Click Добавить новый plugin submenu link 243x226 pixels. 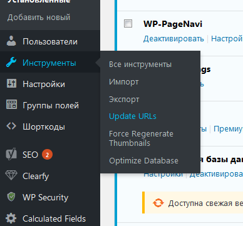coord(39,18)
